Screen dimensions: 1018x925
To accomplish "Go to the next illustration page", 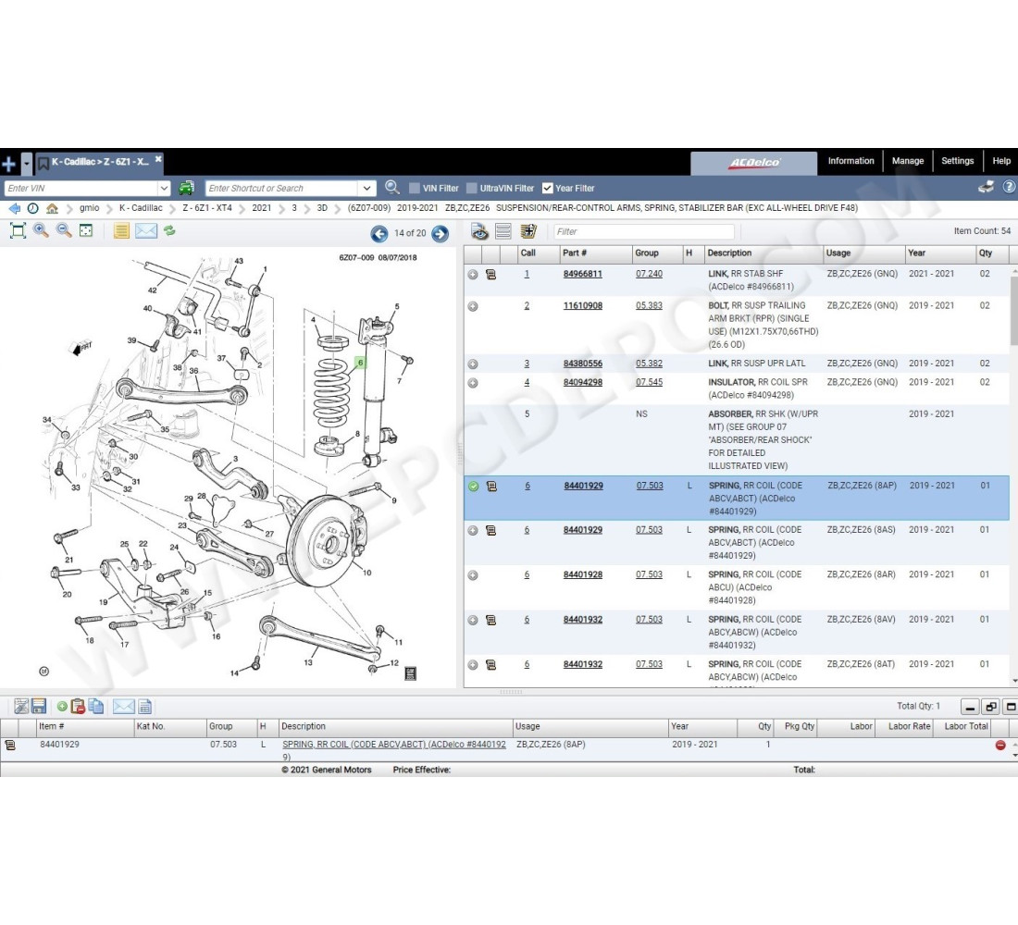I will [440, 234].
